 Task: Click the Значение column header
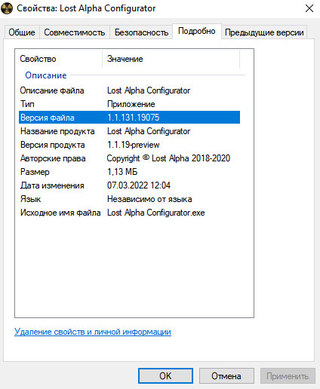point(171,59)
